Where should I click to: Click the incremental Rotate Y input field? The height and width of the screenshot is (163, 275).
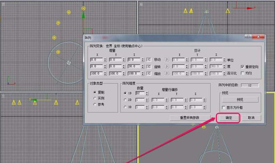[x=115, y=66]
